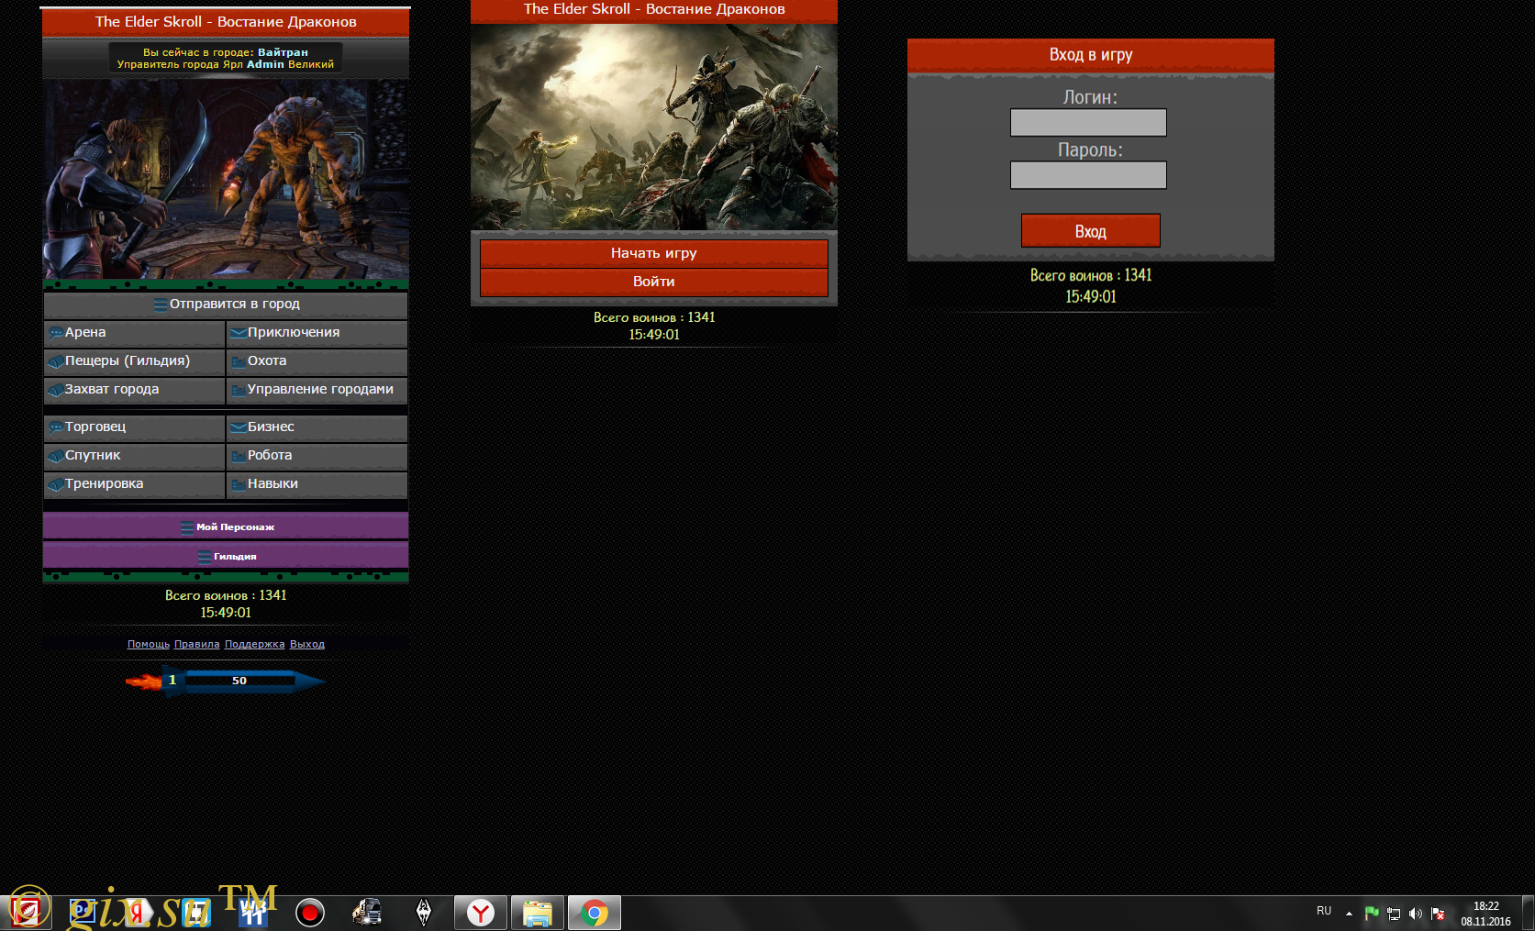1535x931 pixels.
Task: Open the Бизнес section
Action: [317, 427]
